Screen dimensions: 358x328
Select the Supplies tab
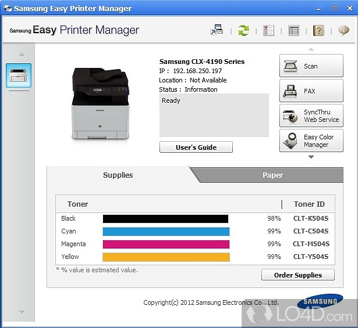(118, 175)
